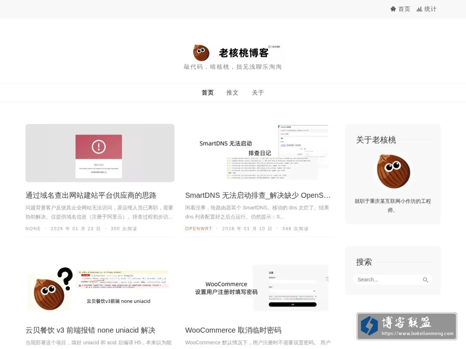Image resolution: width=466 pixels, height=349 pixels.
Task: Click the 2026 年 01 月 23 日 date text
Action: click(x=75, y=229)
